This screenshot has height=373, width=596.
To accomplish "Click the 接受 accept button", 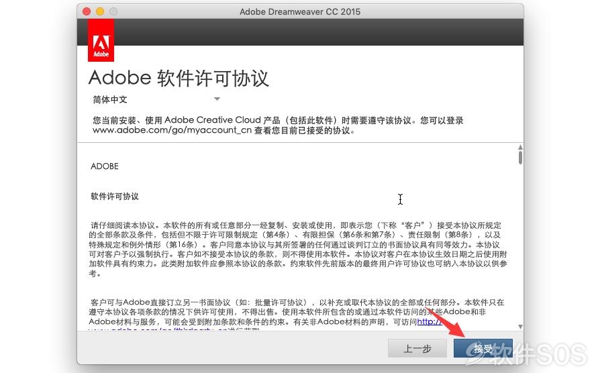I will 483,348.
